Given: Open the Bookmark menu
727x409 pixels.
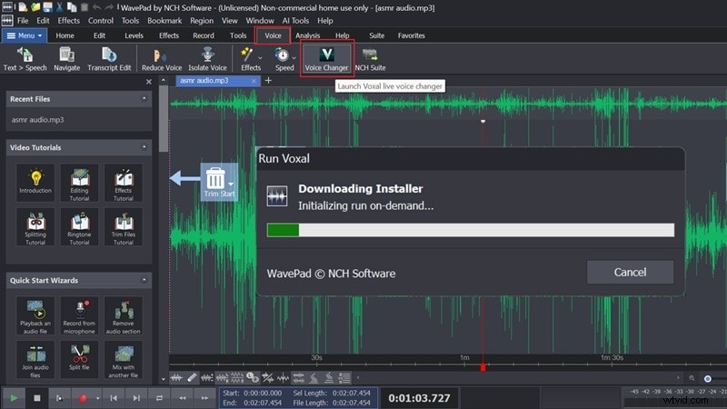Looking at the screenshot, I should point(164,20).
